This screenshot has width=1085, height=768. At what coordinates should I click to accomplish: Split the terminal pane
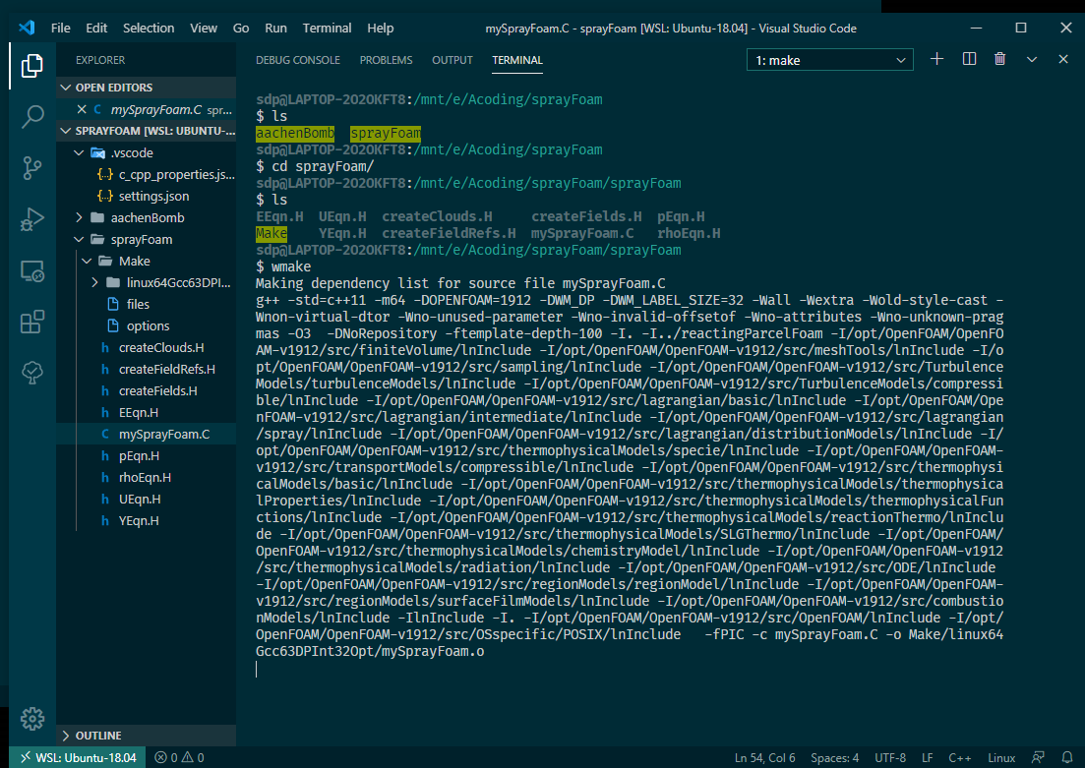point(968,59)
